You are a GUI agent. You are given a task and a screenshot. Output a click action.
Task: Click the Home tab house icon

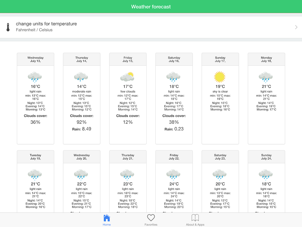click(107, 218)
